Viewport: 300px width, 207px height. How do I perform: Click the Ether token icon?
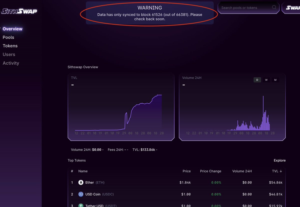81,182
